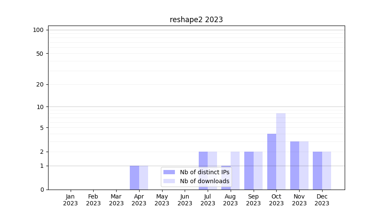Select the y-axis tick label "50"
Screen dimensions: 383x213
(40, 54)
